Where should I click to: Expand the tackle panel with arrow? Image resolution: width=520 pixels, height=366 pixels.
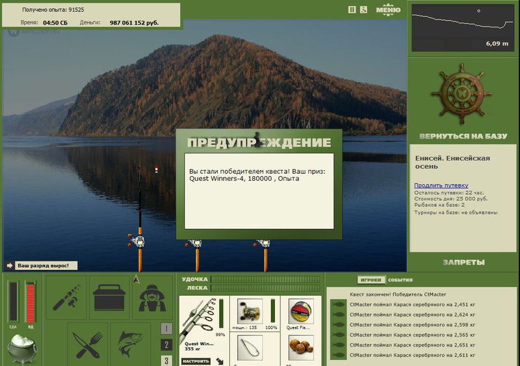point(220,359)
